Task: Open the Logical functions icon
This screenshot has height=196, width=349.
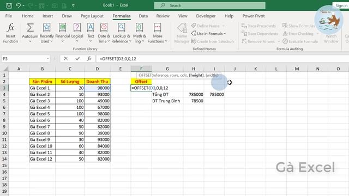Action: pyautogui.click(x=77, y=28)
